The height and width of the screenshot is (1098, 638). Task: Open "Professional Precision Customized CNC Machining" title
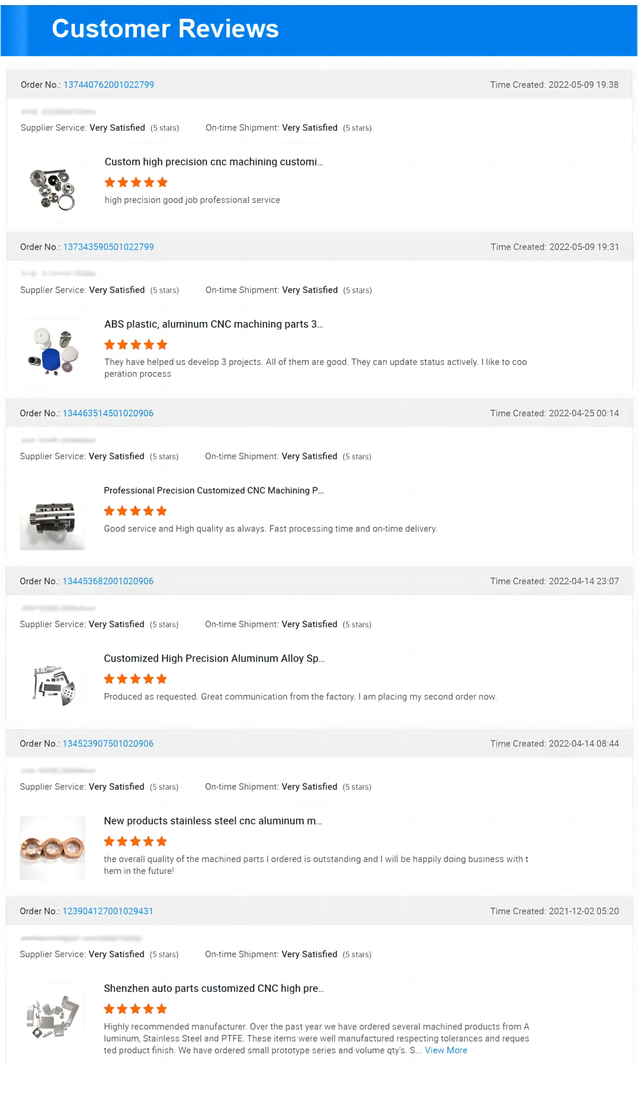214,490
